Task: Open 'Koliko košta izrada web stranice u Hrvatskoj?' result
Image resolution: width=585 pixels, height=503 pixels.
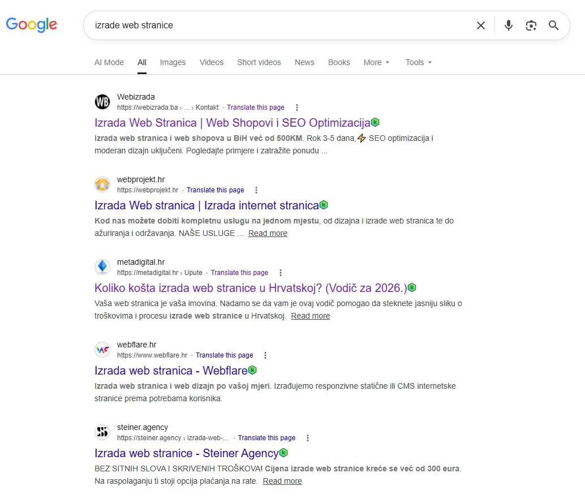Action: (251, 288)
